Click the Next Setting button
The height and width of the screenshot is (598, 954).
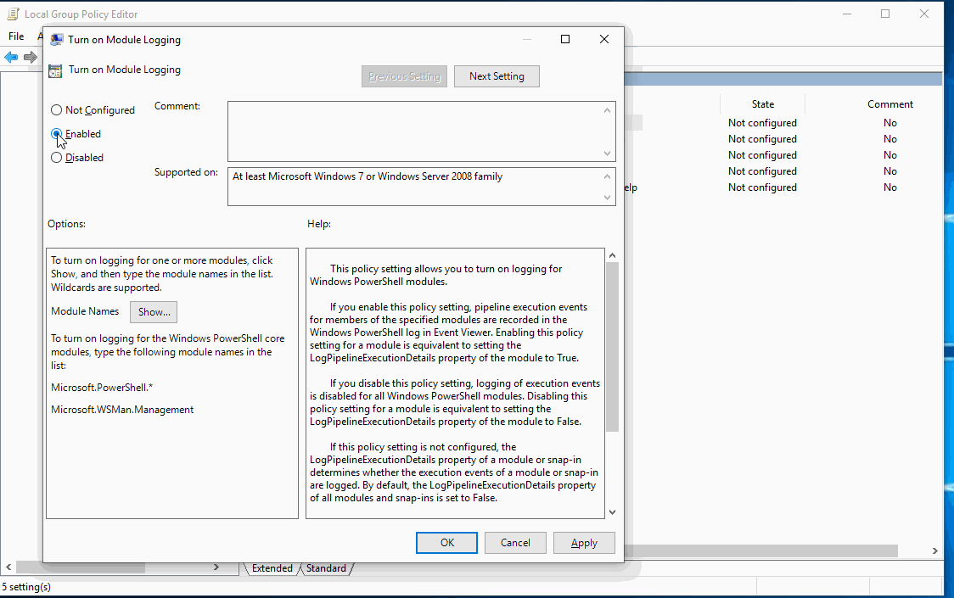(497, 75)
